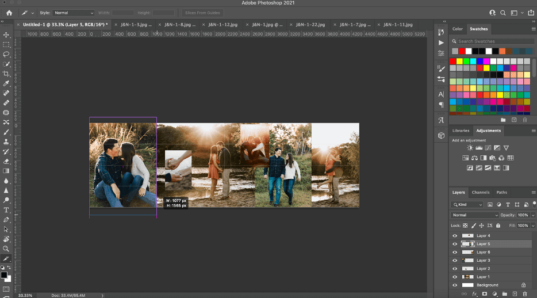Select the Brush tool
The image size is (537, 298).
tap(6, 132)
